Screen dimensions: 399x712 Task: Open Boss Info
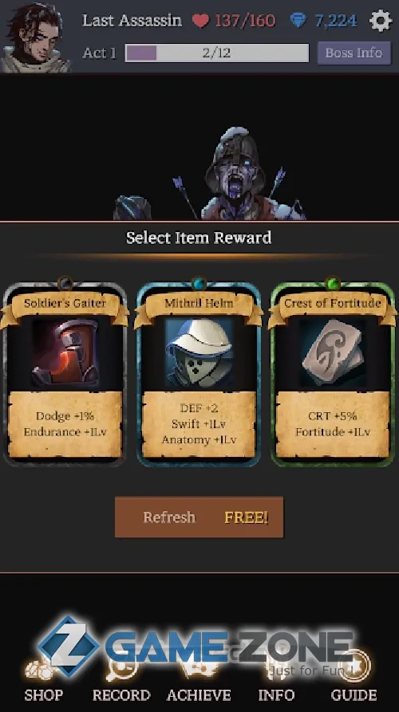pos(354,53)
